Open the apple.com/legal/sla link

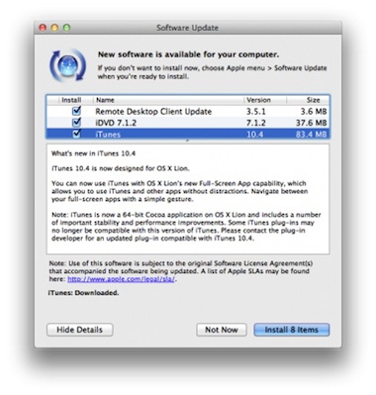[121, 279]
